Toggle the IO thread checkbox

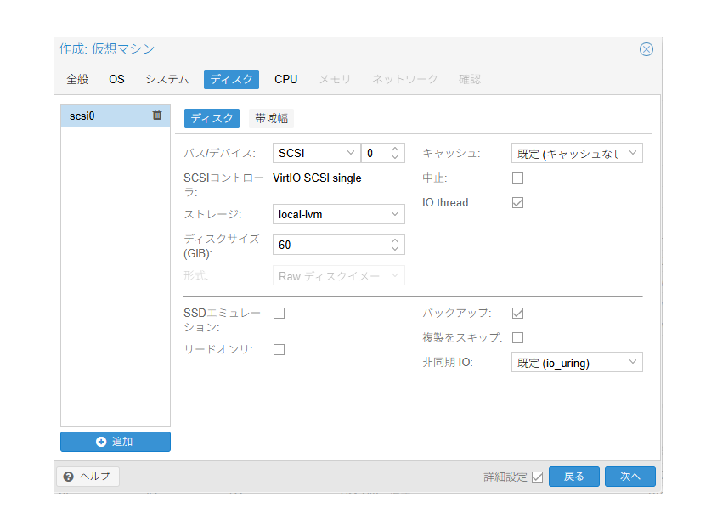coord(517,202)
